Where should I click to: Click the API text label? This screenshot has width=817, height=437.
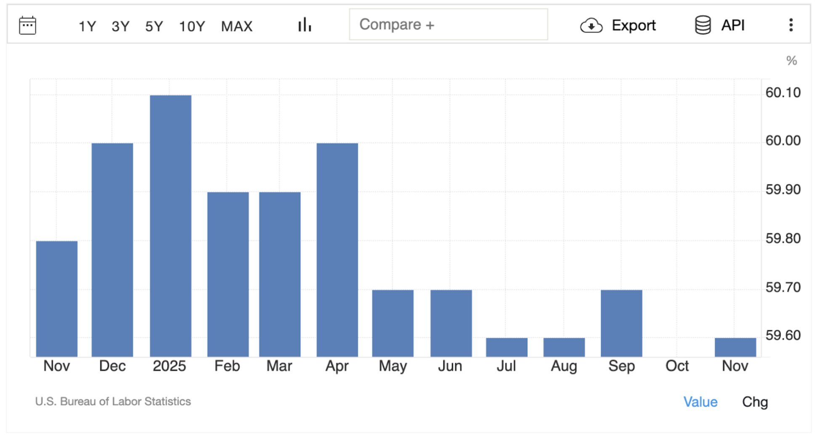point(732,25)
